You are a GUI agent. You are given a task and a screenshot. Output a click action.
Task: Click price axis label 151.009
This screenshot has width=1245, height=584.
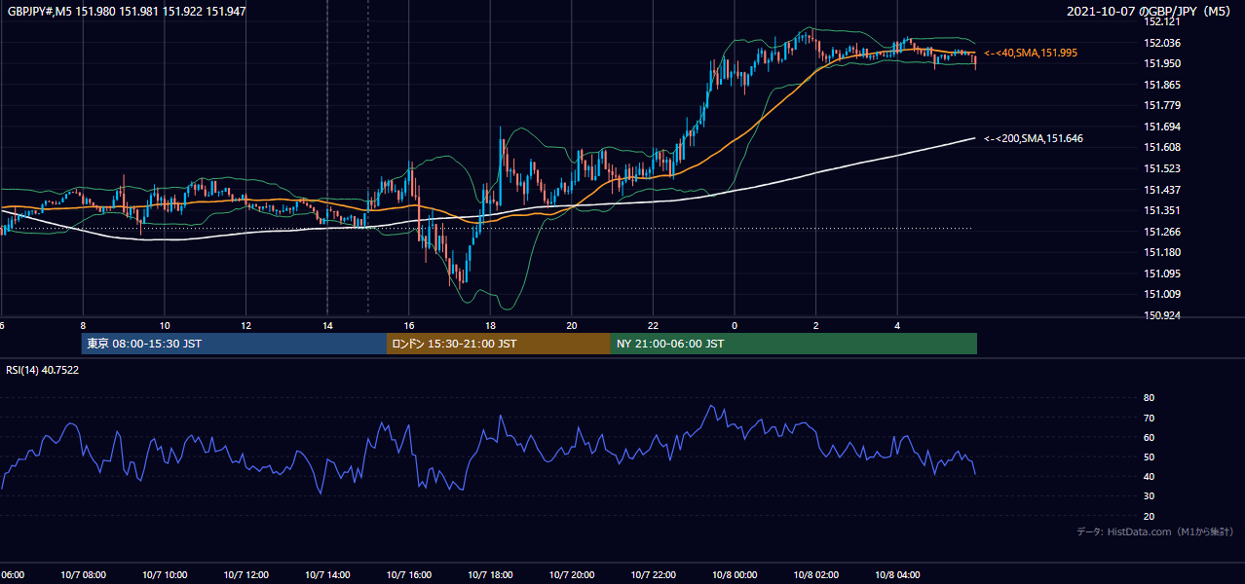tap(1162, 294)
